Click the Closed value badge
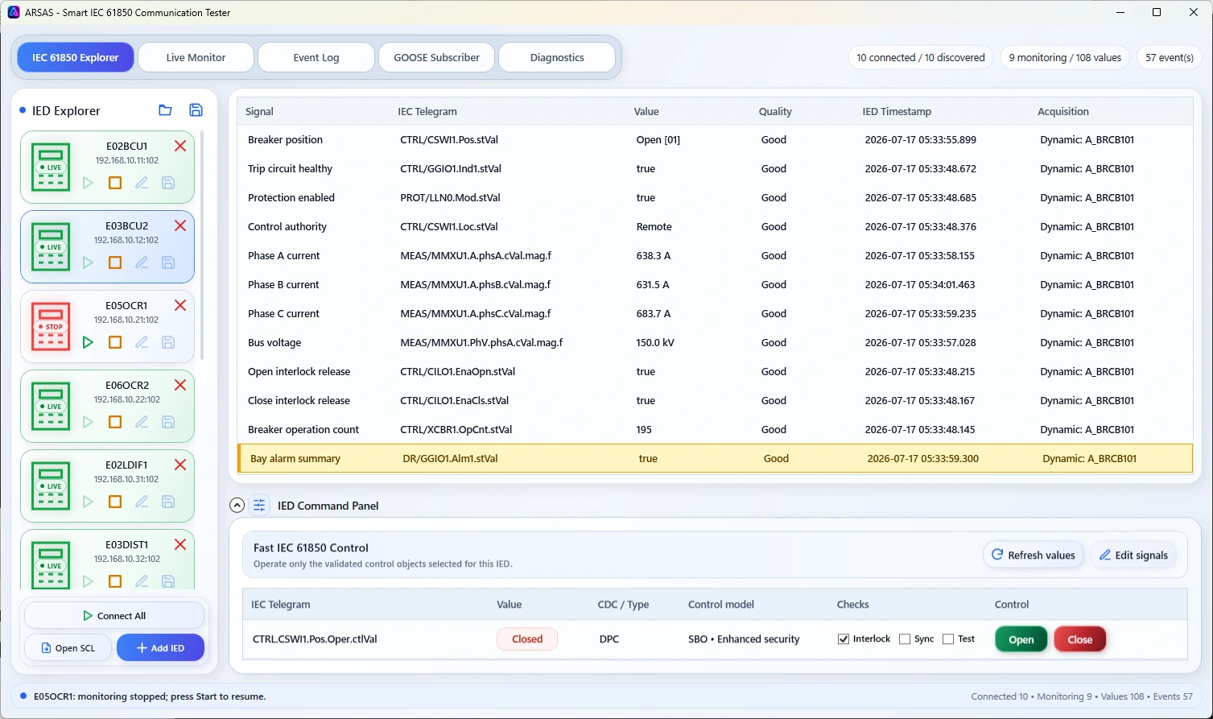This screenshot has height=719, width=1213. coord(527,639)
